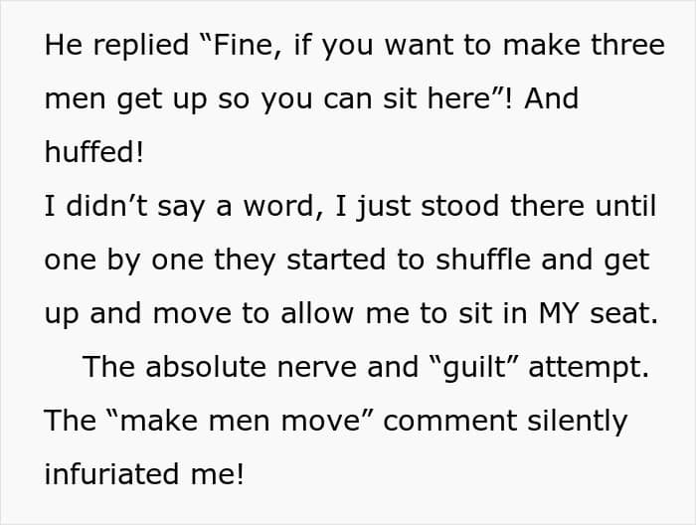This screenshot has height=525, width=696.
Task: Click the word "didn't"
Action: pyautogui.click(x=106, y=206)
